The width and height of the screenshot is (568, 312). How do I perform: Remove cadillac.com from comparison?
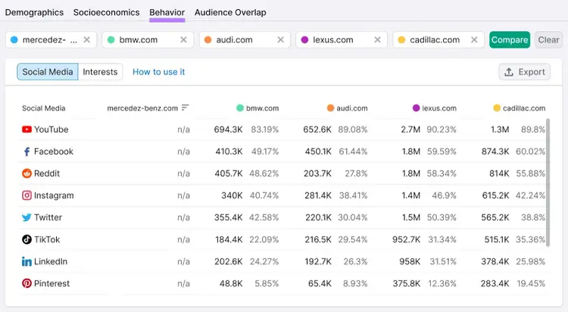[x=474, y=40]
